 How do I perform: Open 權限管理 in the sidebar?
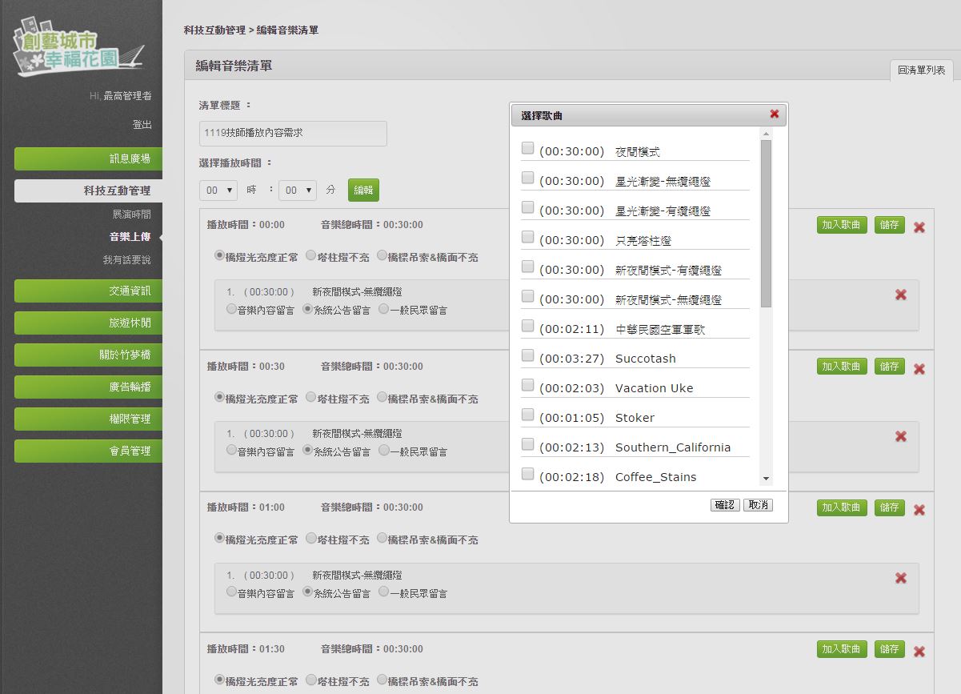(x=88, y=419)
